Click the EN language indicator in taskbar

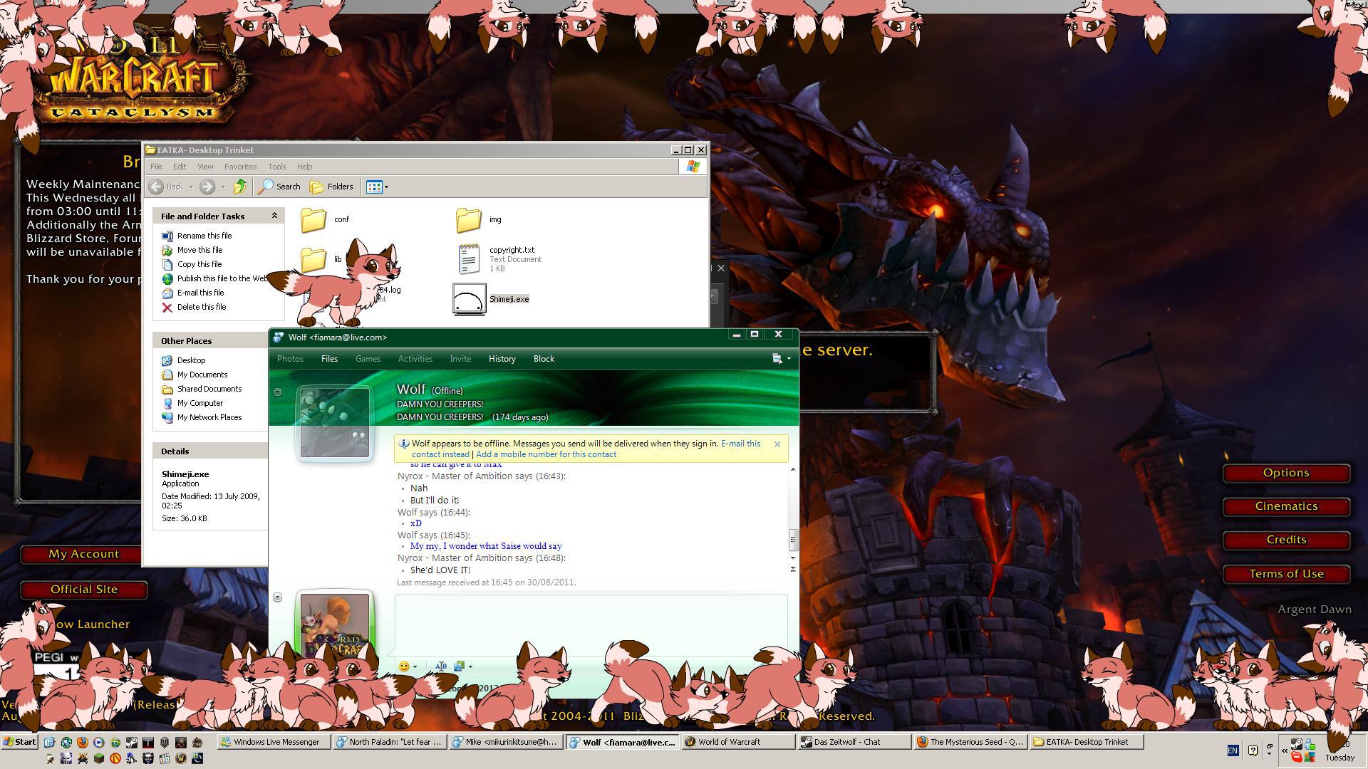click(1233, 750)
